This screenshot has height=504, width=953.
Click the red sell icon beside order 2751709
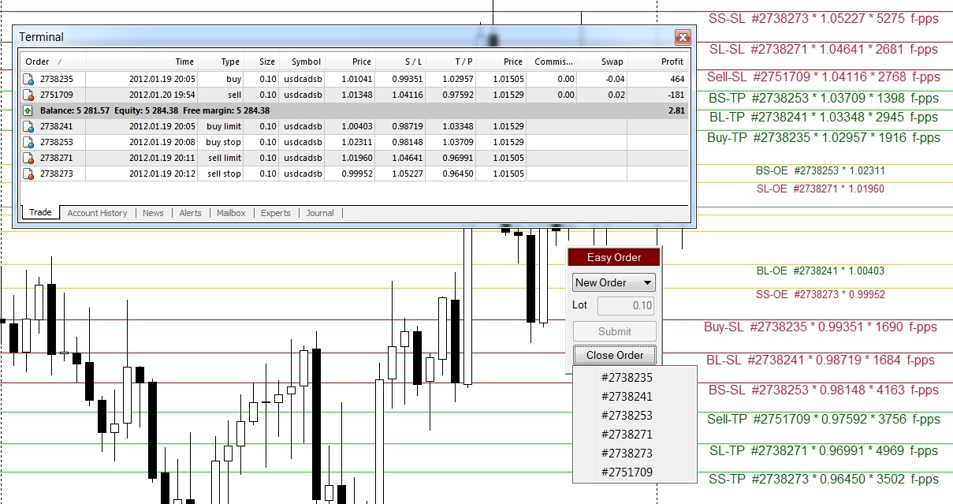pyautogui.click(x=28, y=95)
